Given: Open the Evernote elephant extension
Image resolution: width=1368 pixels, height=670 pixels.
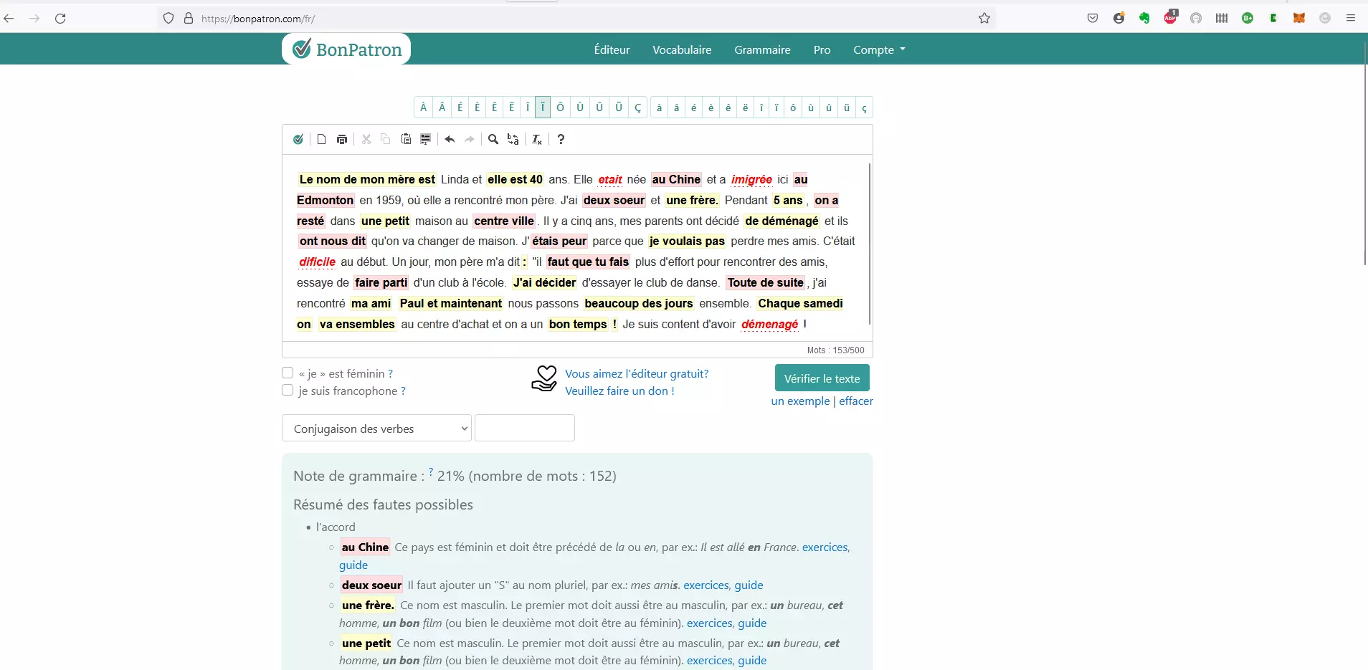Looking at the screenshot, I should pyautogui.click(x=1144, y=18).
